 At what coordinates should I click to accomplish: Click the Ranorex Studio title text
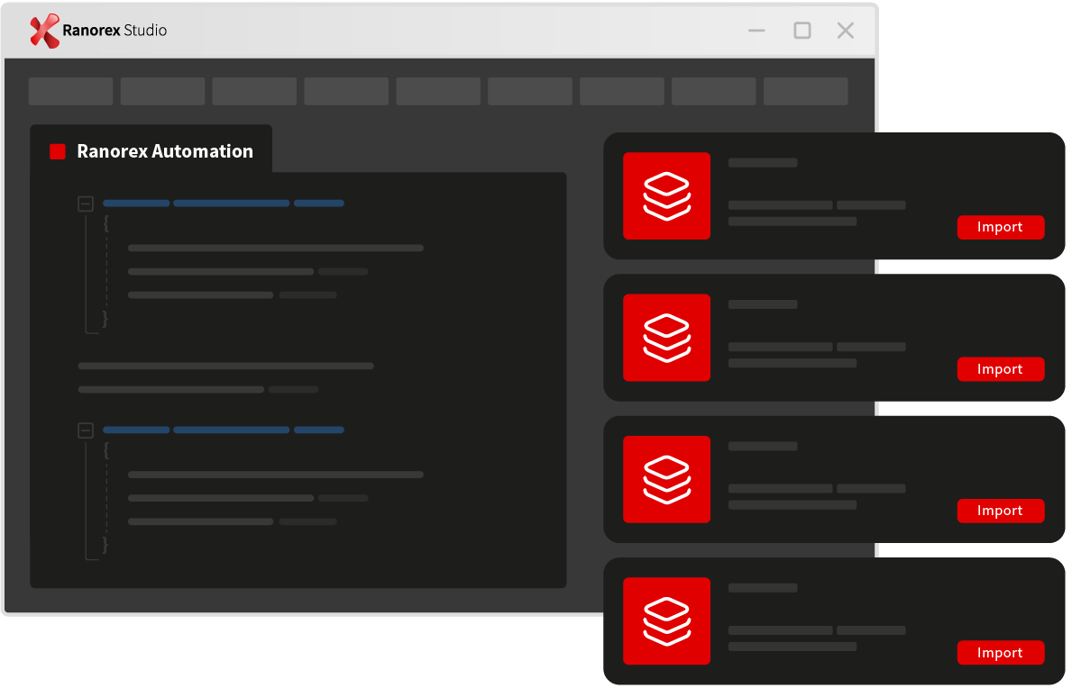coord(115,31)
